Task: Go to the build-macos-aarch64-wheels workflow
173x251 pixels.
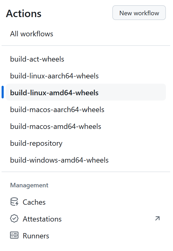Action: point(57,110)
